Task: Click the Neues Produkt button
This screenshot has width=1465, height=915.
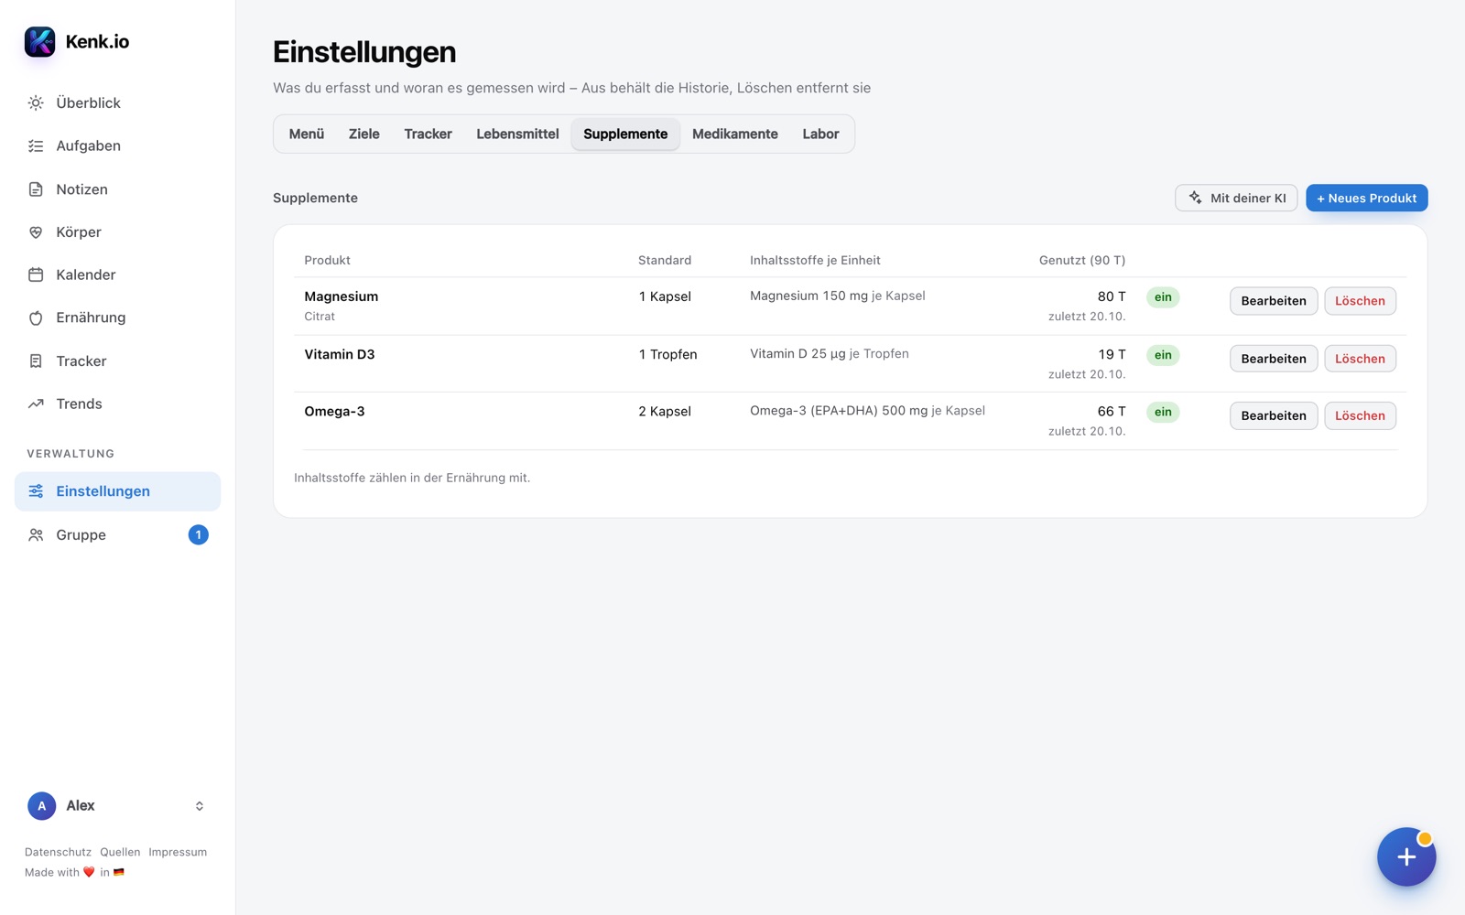Action: coord(1366,198)
